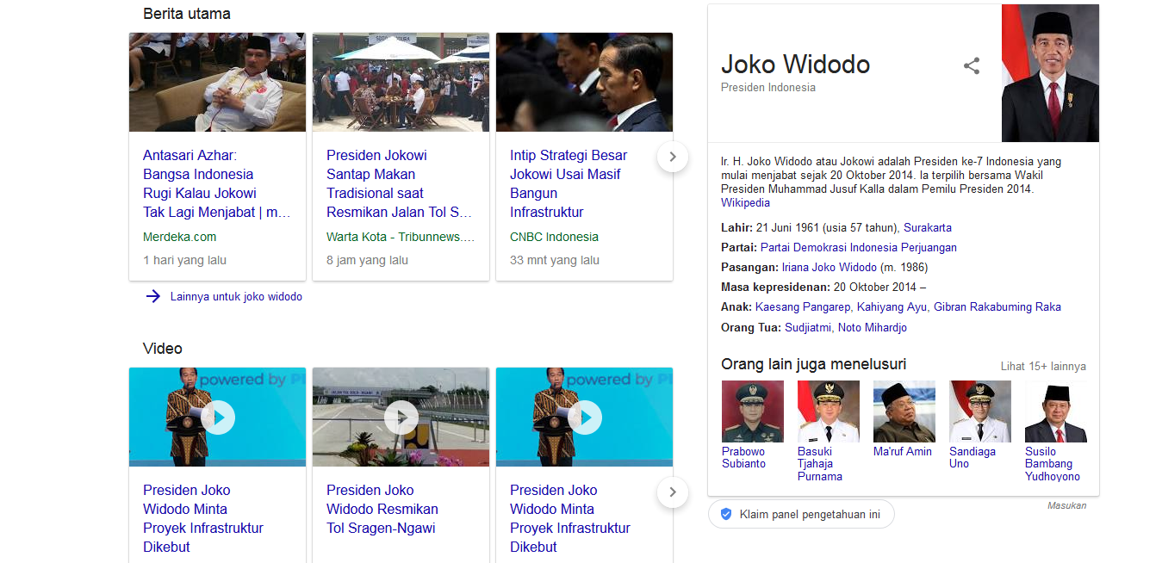Click Antasari Azhar news image
1162x563 pixels.
[218, 83]
